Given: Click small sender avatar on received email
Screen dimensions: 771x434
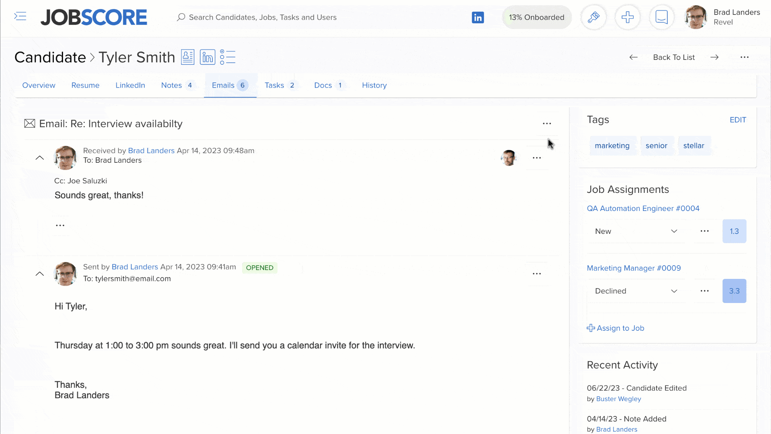Looking at the screenshot, I should tap(509, 158).
